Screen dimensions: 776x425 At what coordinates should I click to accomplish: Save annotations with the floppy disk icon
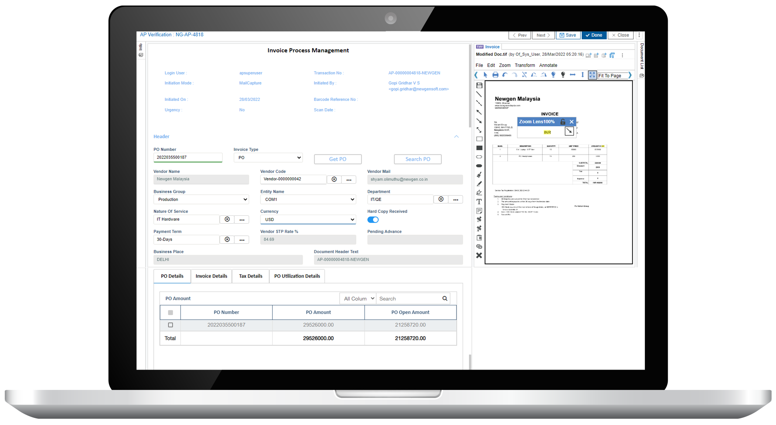tap(479, 85)
